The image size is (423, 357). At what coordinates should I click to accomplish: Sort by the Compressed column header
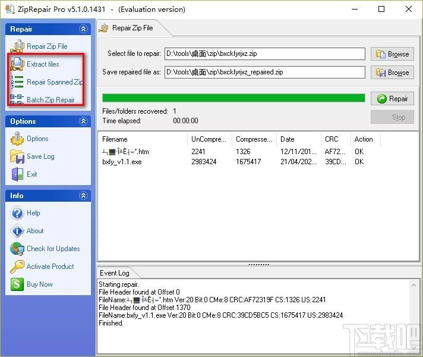click(x=254, y=139)
